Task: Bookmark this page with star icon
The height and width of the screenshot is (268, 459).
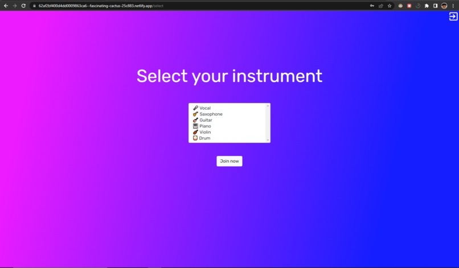Action: [x=390, y=6]
